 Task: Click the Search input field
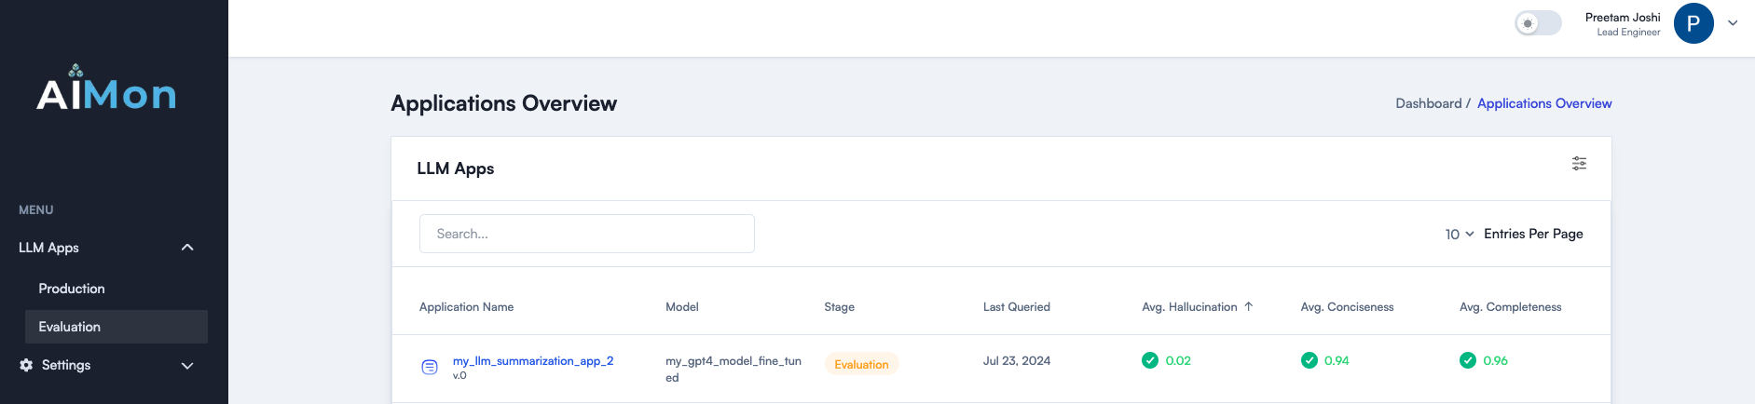[x=586, y=234]
